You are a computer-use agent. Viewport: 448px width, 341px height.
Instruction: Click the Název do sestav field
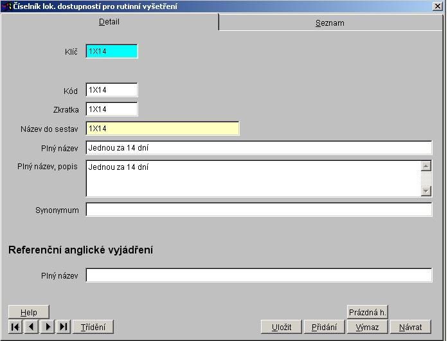point(162,128)
